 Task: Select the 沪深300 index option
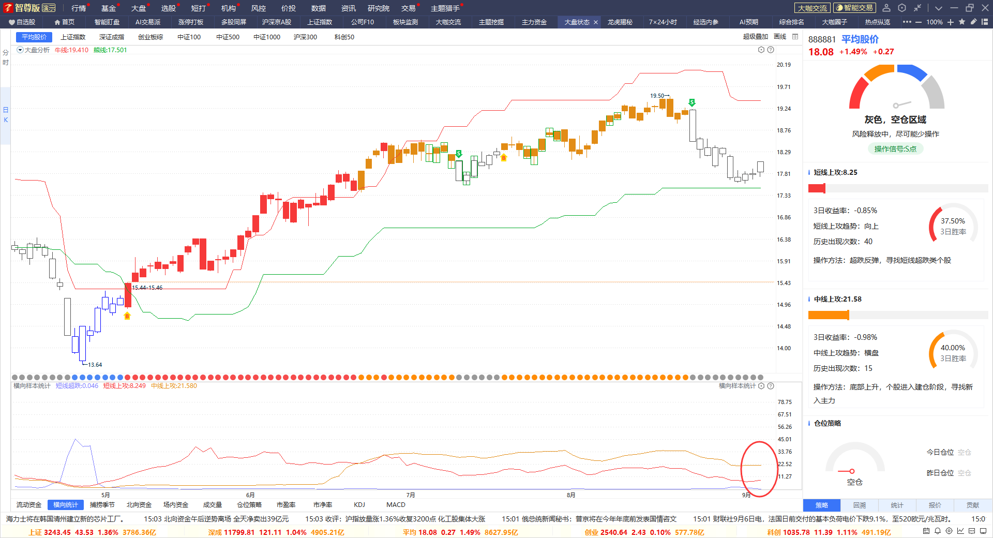click(305, 37)
